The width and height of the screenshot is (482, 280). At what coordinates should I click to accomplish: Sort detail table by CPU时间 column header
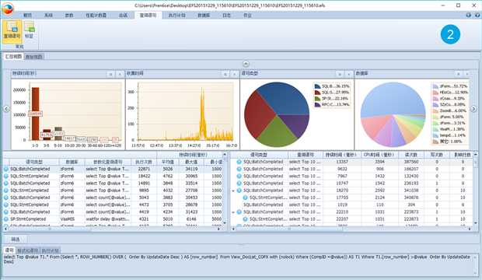tap(380, 155)
